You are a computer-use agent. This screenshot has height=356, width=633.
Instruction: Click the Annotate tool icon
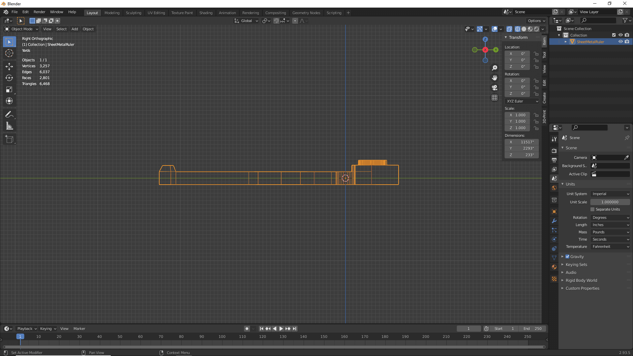click(x=10, y=114)
